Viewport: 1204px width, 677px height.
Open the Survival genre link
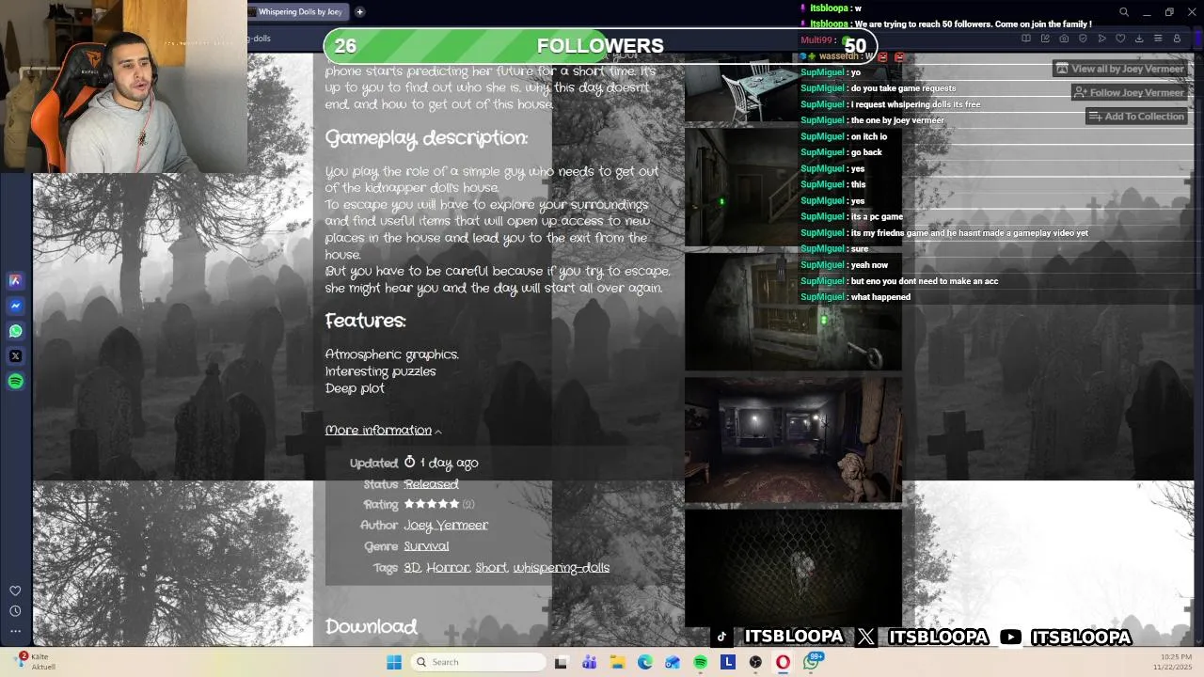(x=426, y=546)
